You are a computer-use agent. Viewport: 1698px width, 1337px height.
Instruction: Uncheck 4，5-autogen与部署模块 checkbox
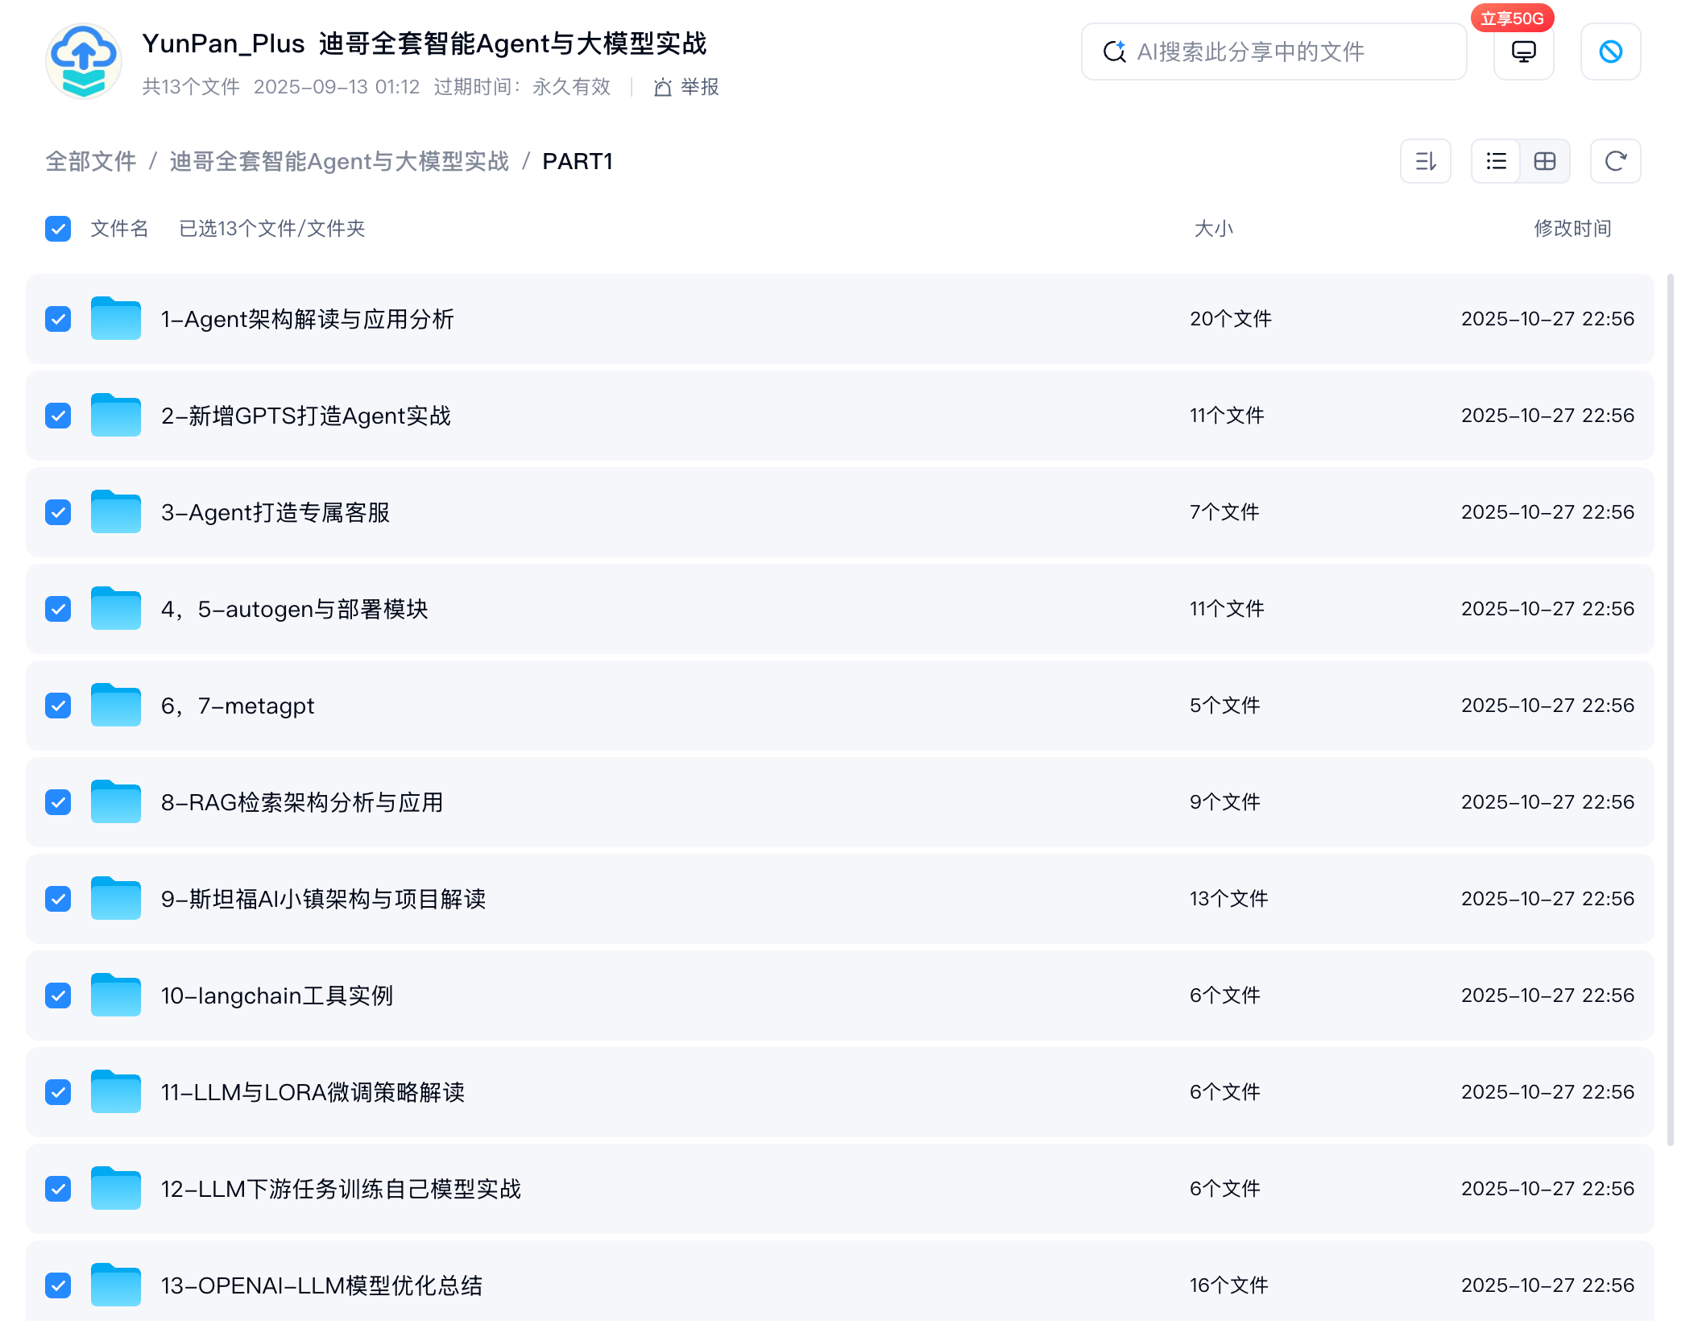pos(58,609)
